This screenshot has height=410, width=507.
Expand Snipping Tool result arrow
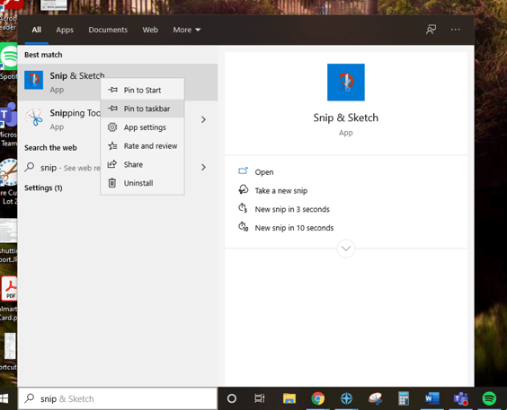(x=203, y=119)
